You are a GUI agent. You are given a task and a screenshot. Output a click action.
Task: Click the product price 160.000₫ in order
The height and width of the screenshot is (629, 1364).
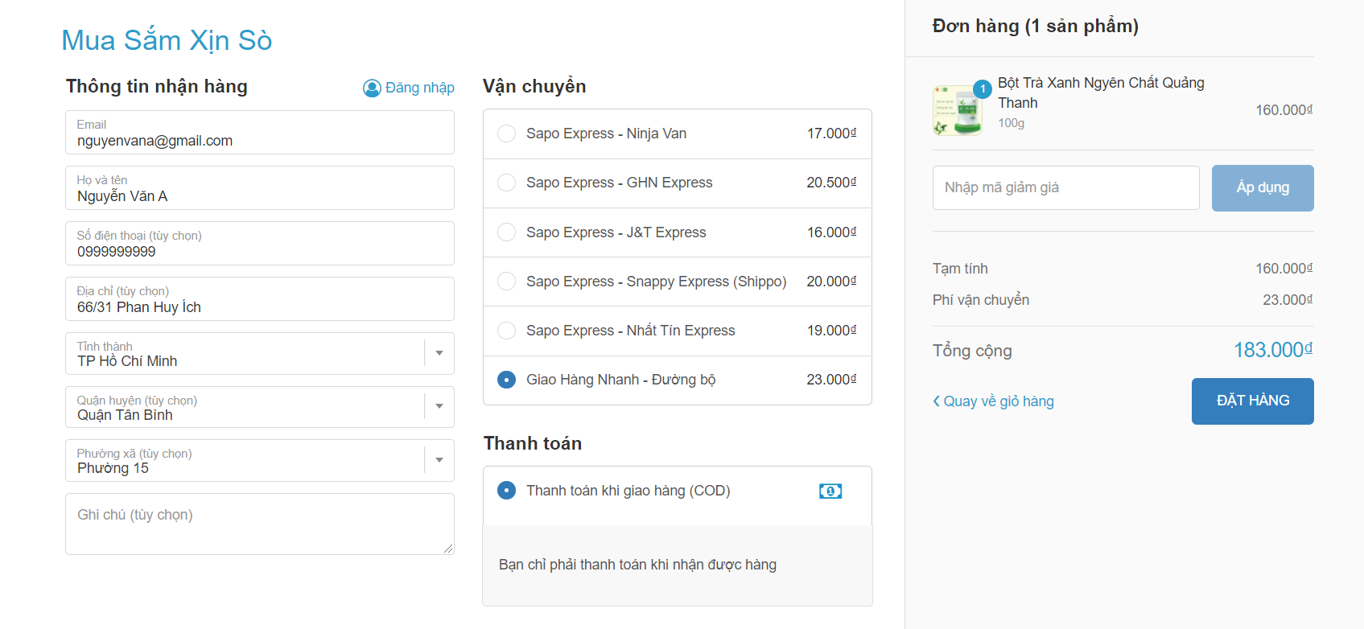1284,110
